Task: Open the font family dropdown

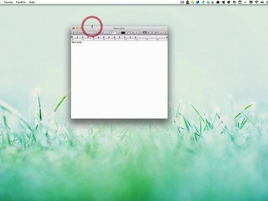Action: click(x=86, y=32)
